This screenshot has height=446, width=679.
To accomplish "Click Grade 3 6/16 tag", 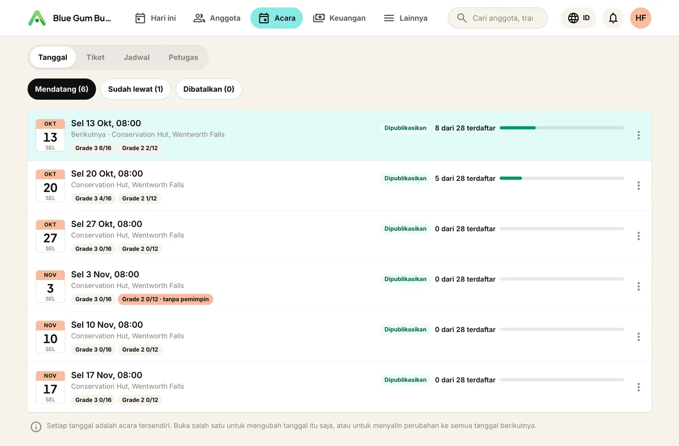I will pyautogui.click(x=93, y=148).
